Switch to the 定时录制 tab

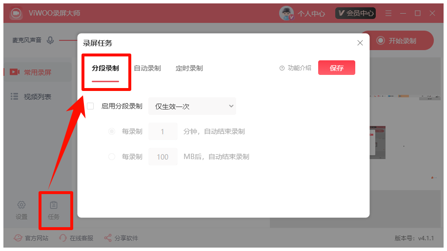(189, 68)
